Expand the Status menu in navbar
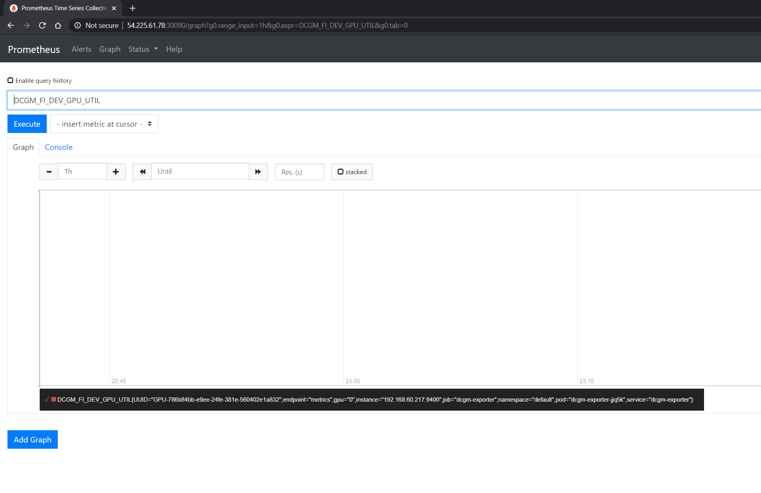This screenshot has width=761, height=493. coord(143,49)
